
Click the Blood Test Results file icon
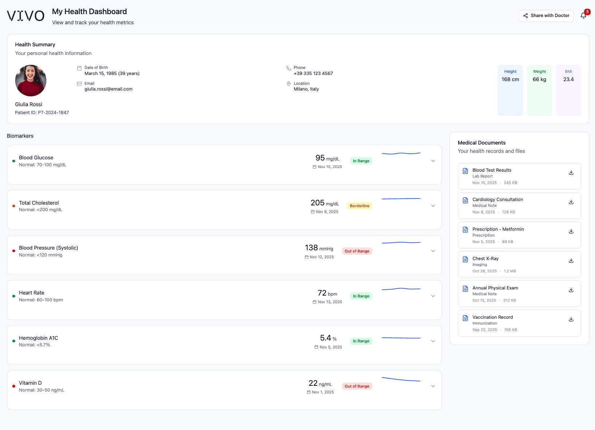(465, 171)
